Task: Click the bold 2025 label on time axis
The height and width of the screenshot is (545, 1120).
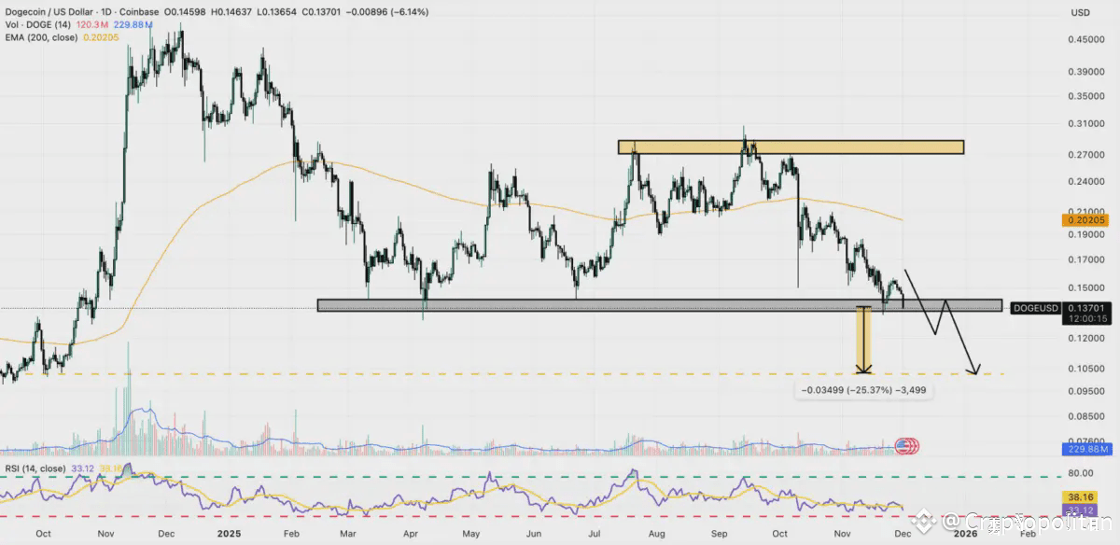Action: [x=229, y=535]
